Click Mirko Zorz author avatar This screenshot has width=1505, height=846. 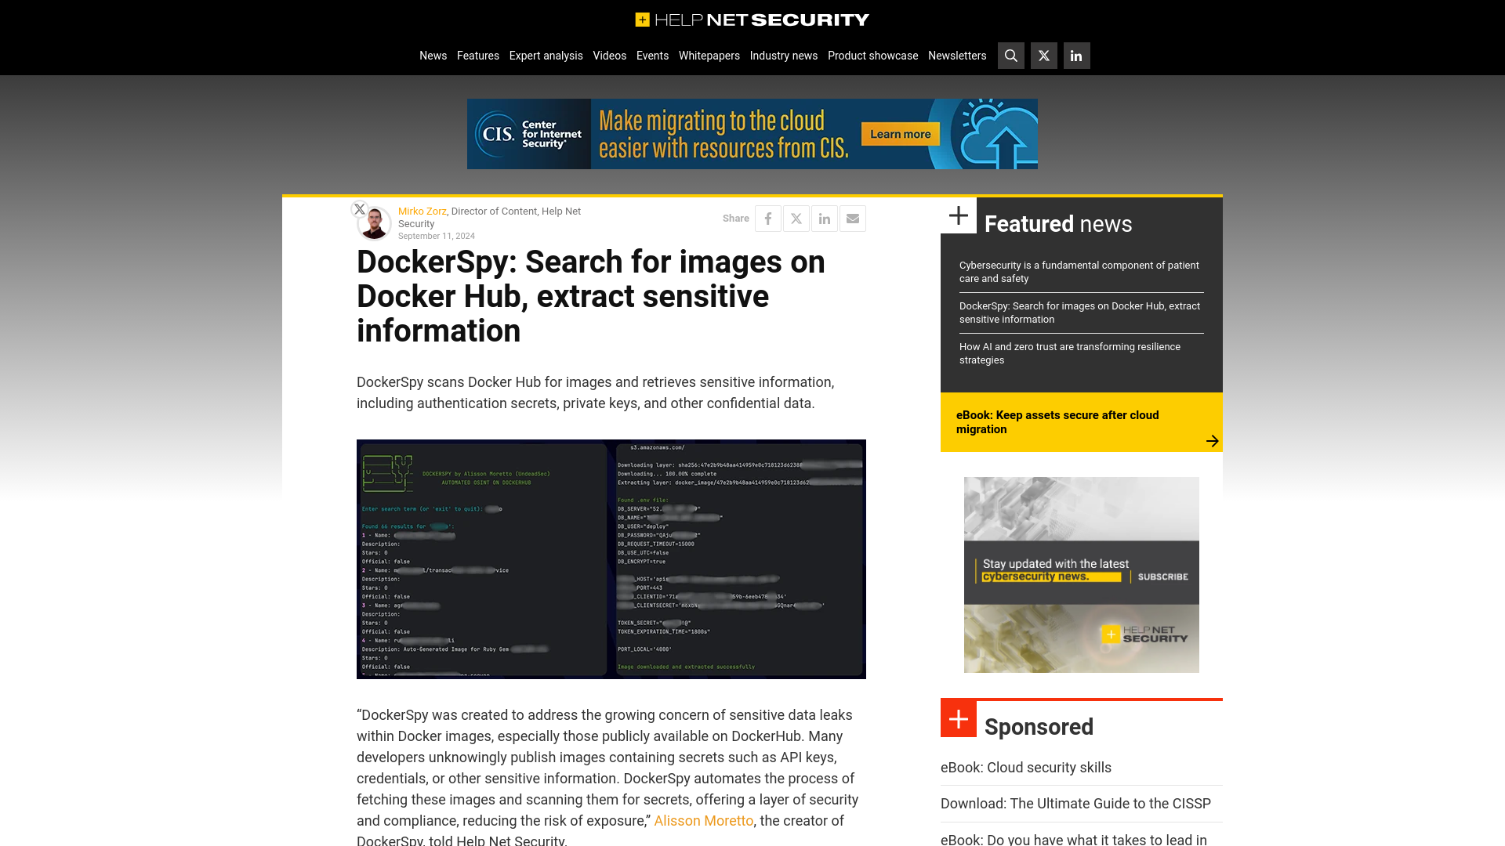click(375, 223)
